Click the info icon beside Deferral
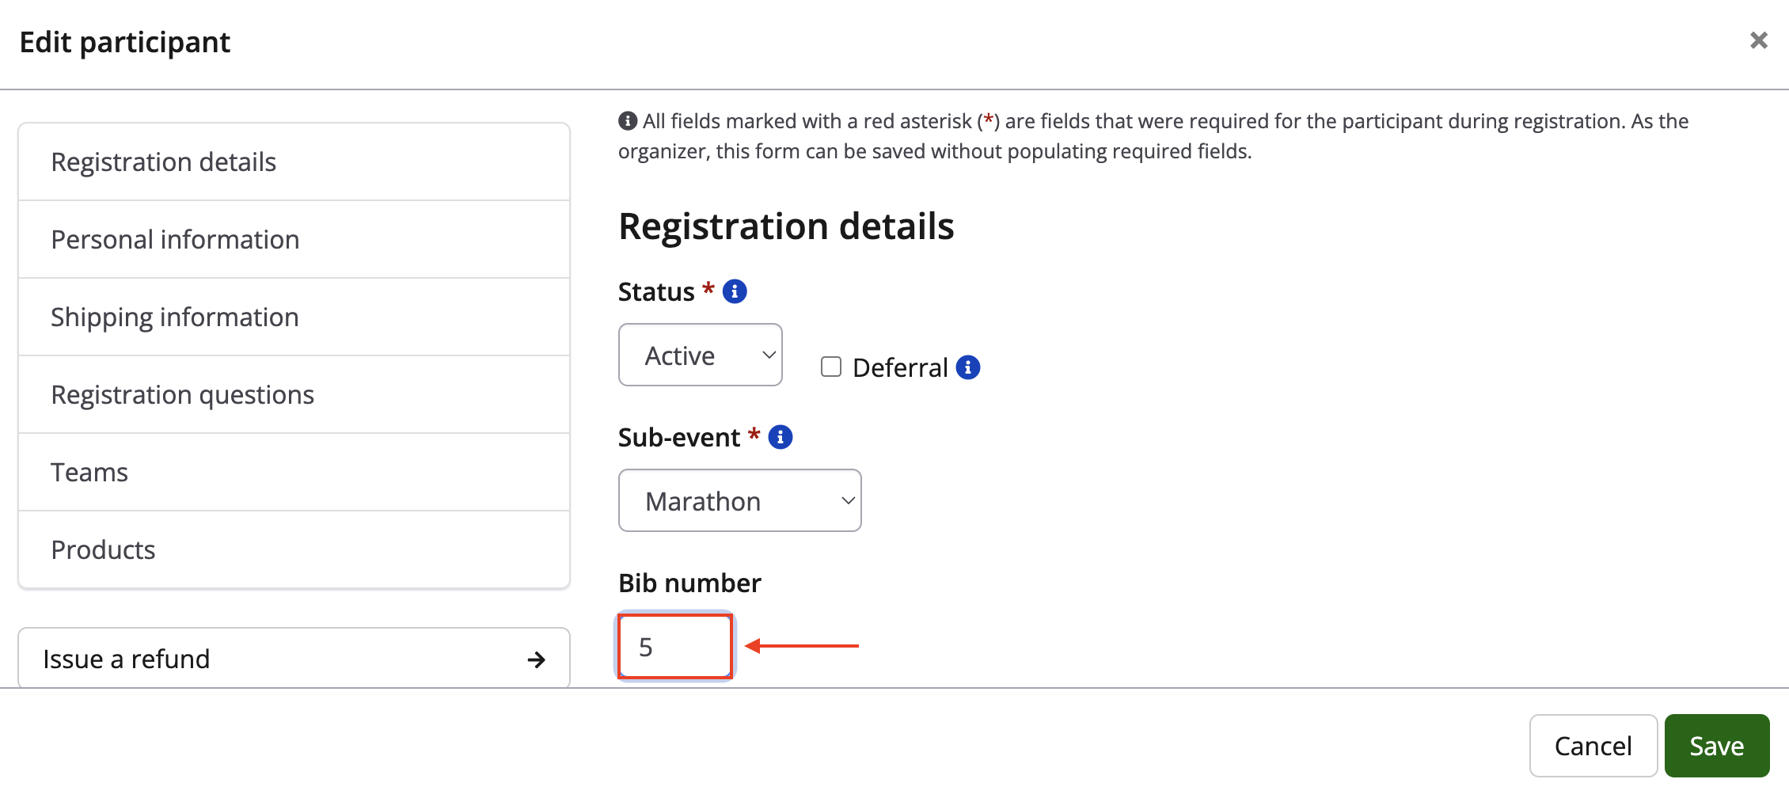This screenshot has width=1789, height=798. [x=967, y=367]
